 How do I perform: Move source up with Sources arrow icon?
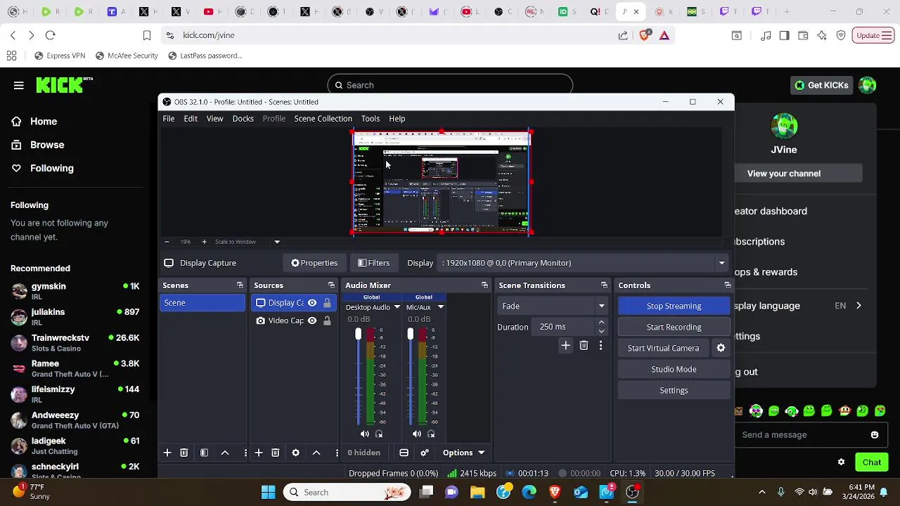tap(316, 453)
